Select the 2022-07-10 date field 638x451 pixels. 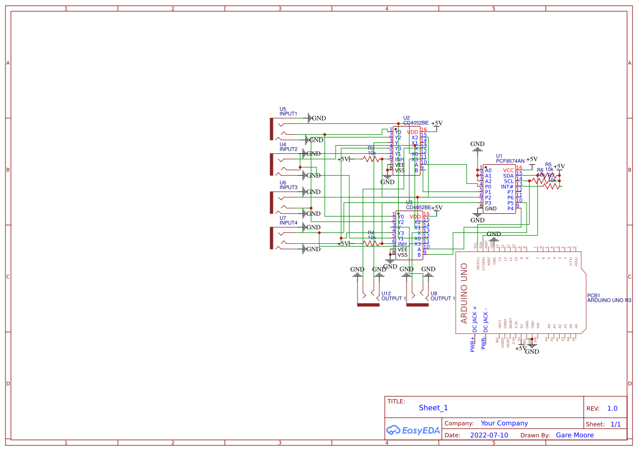(488, 435)
